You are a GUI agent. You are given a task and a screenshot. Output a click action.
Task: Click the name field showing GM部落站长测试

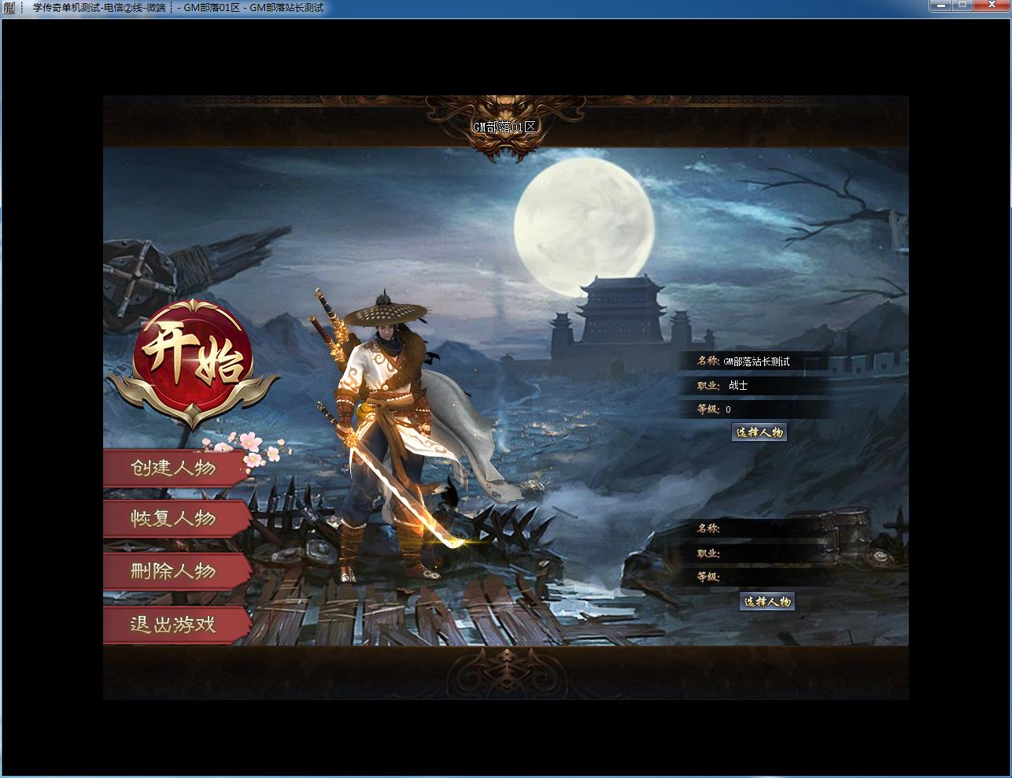[756, 361]
